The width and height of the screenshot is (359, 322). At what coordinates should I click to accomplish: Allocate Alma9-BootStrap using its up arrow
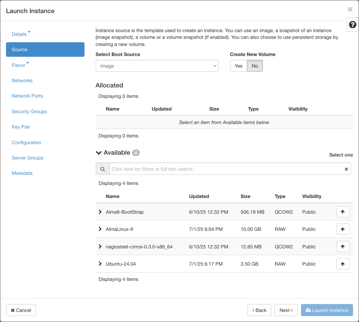(x=343, y=212)
